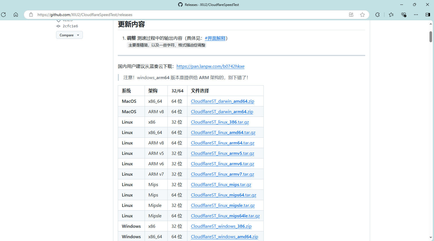The image size is (434, 241).
Task: Open Settings and more ellipsis menu
Action: 416,15
